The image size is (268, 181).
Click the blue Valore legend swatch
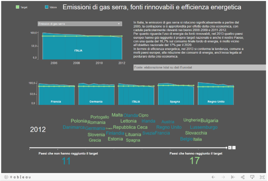pyautogui.click(x=47, y=7)
